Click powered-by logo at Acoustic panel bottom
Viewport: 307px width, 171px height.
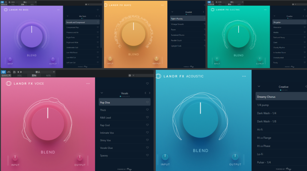tap(284, 169)
